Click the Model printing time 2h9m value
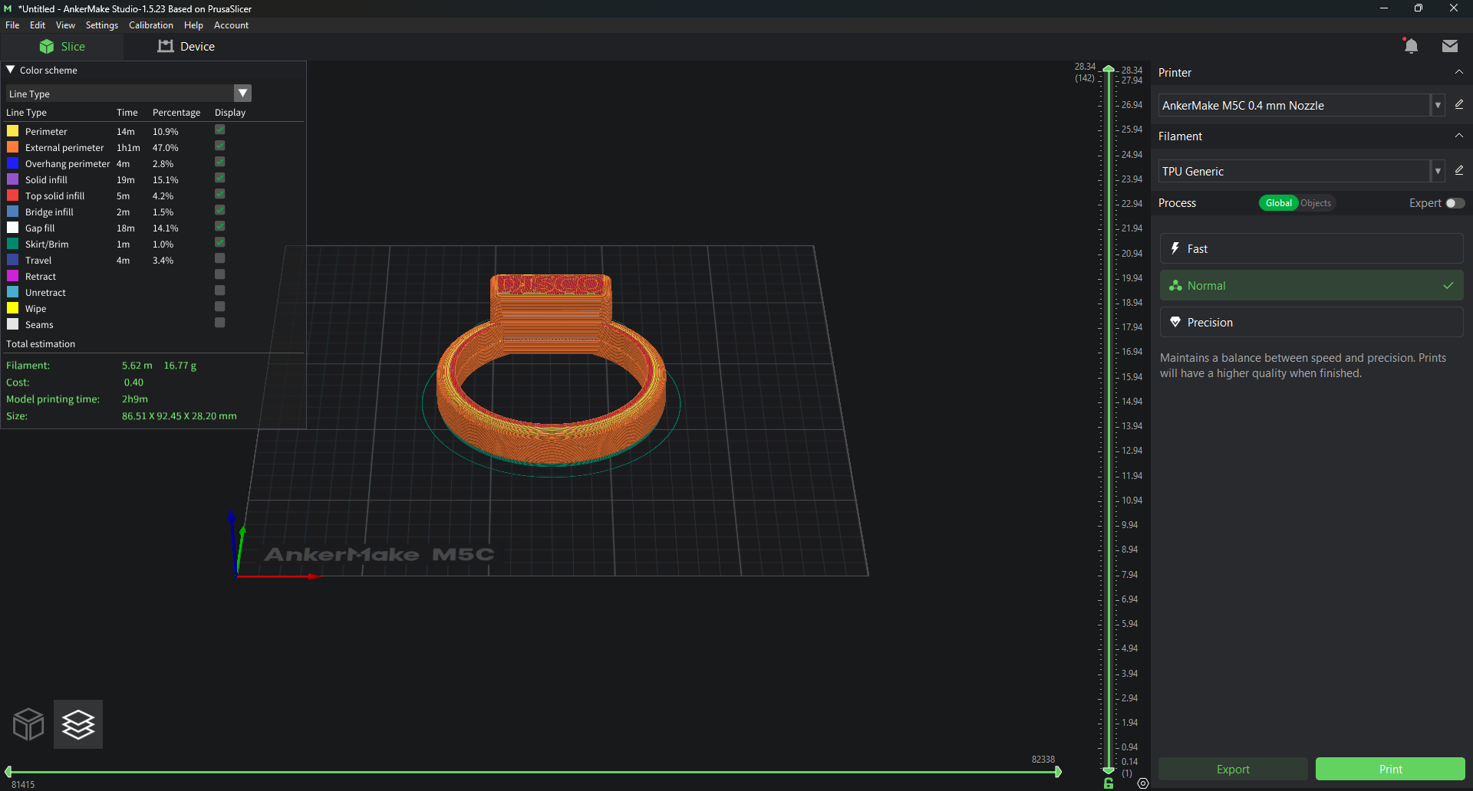This screenshot has width=1473, height=791. click(x=135, y=399)
